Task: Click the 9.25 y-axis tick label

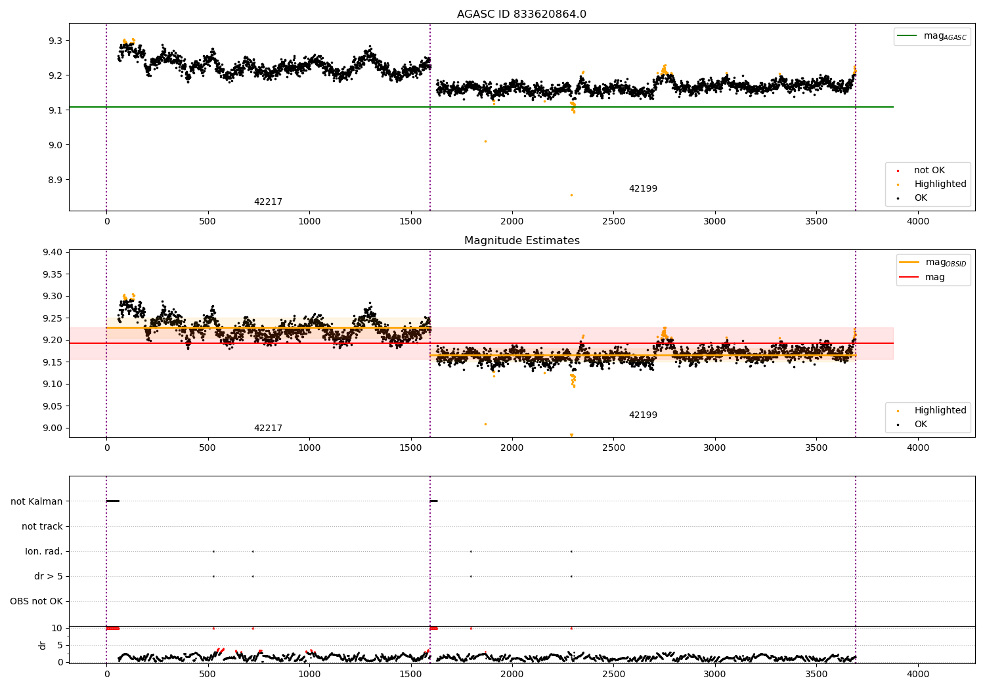Action: [x=53, y=318]
